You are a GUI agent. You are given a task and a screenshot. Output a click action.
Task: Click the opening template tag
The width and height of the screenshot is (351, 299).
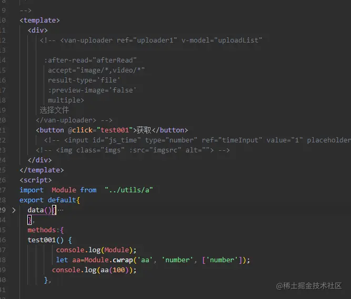(x=39, y=20)
